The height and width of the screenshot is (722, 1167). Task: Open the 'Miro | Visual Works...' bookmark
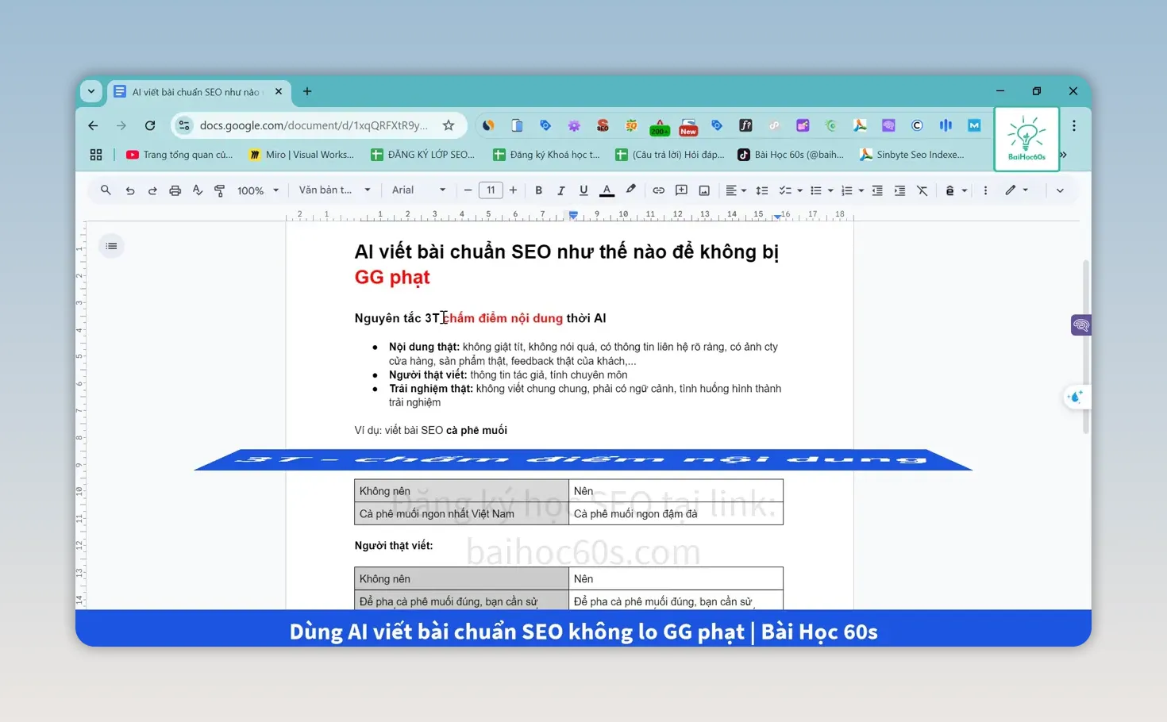[x=301, y=155]
